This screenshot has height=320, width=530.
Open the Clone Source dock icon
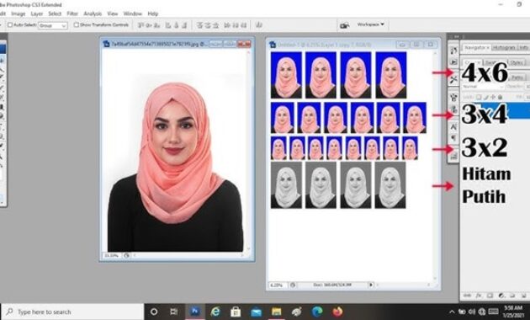click(453, 109)
